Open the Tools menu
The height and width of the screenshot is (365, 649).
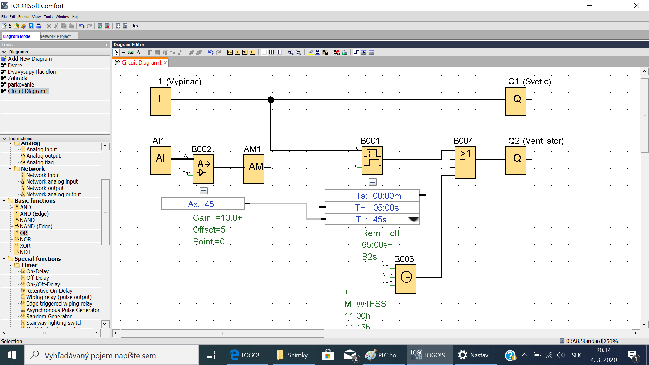(x=48, y=17)
